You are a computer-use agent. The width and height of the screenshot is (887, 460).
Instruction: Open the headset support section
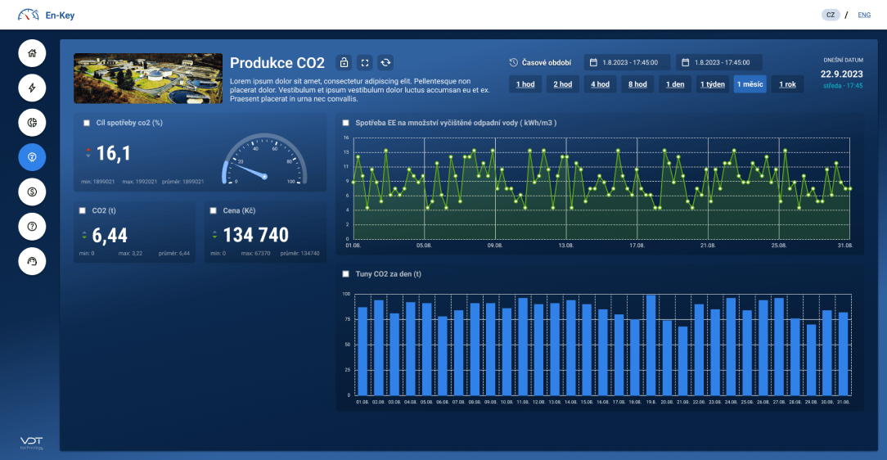(32, 260)
